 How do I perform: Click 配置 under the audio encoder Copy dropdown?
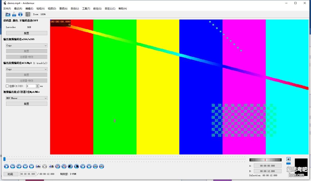[27, 75]
